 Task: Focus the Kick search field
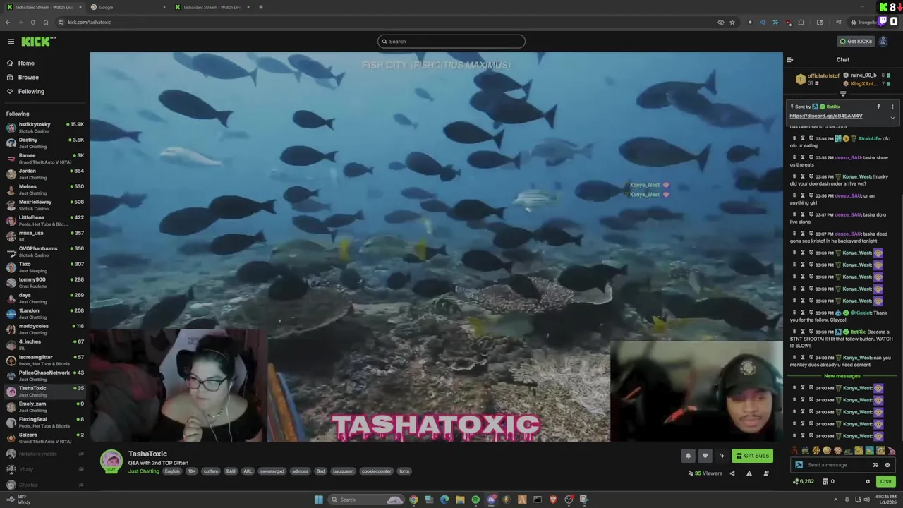pos(451,42)
